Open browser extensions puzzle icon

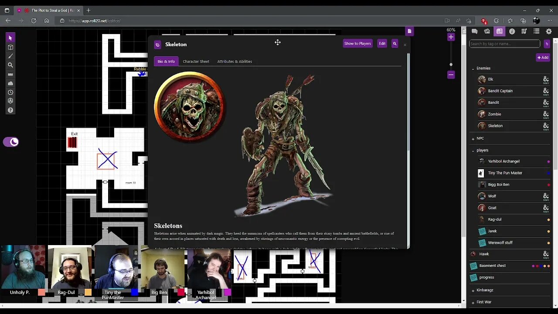tap(496, 20)
